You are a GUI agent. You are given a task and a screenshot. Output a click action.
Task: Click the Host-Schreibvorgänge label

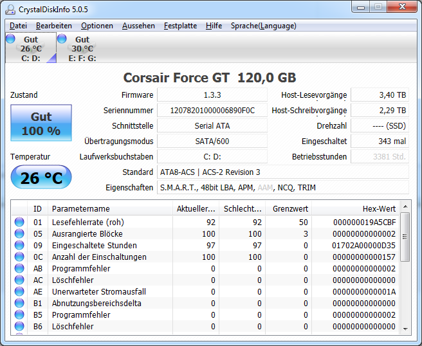coord(309,111)
